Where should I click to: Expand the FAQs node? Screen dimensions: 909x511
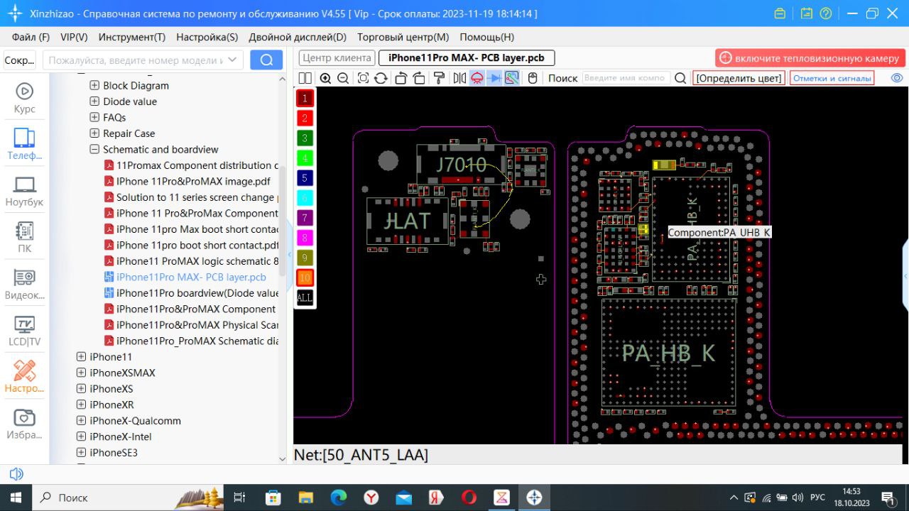pyautogui.click(x=94, y=117)
